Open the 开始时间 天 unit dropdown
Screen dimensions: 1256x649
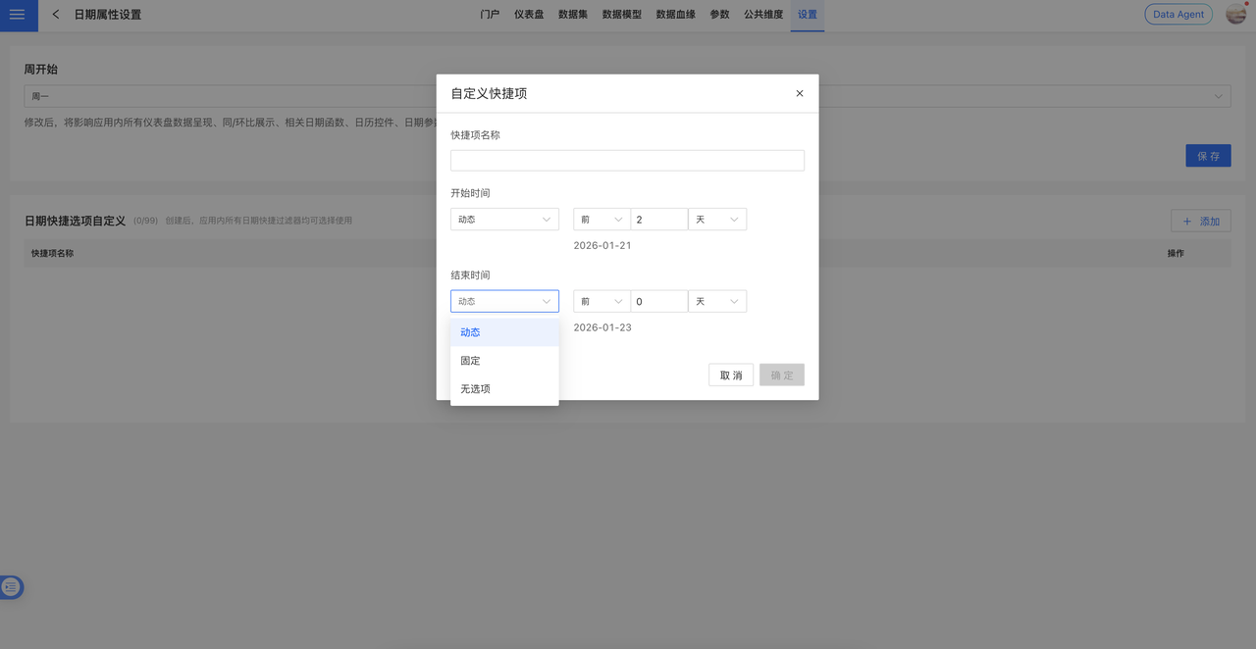(x=716, y=220)
